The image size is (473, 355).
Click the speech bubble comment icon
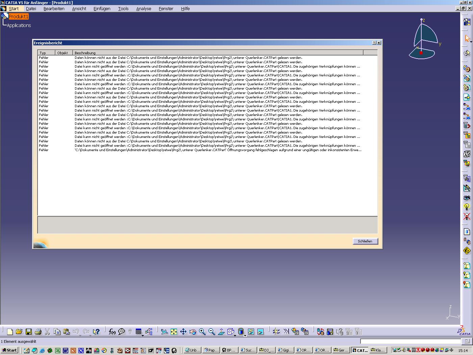122,332
